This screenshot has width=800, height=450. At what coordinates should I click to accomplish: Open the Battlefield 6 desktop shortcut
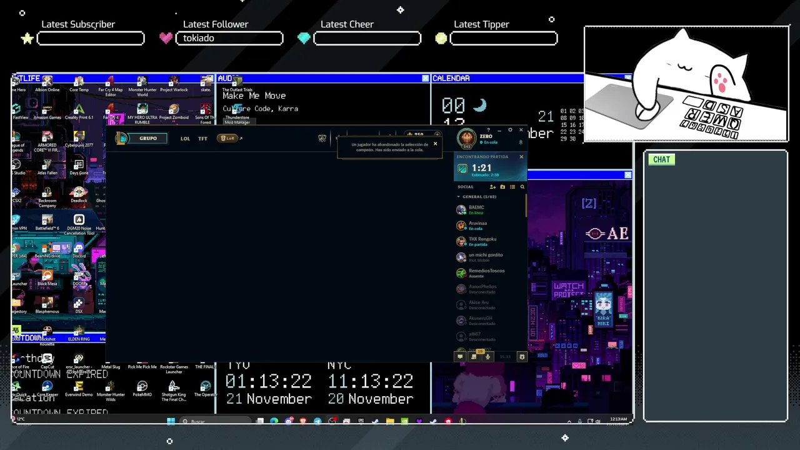pos(47,221)
